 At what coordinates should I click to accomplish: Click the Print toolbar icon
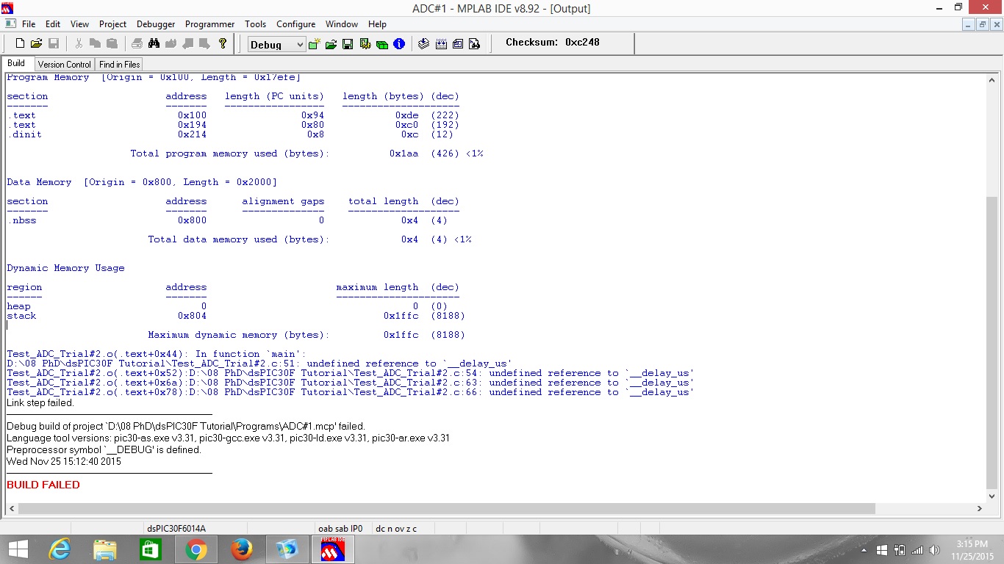coord(138,44)
